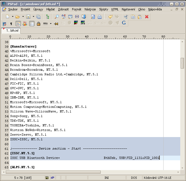Click the Find in Files icon
The width and height of the screenshot is (186, 181).
click(70, 17)
